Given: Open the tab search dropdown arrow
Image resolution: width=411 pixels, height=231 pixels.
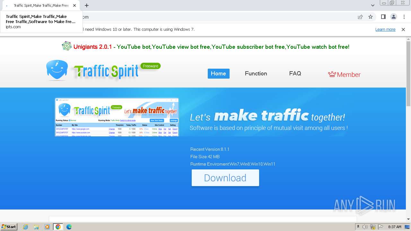Looking at the screenshot, I should point(373,5).
